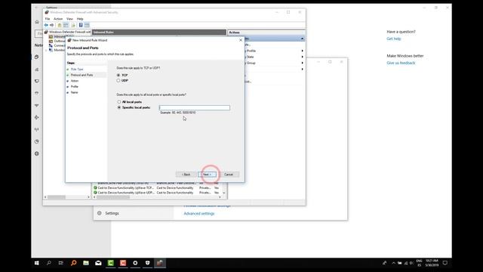Click the Back button in the wizard

(186, 175)
